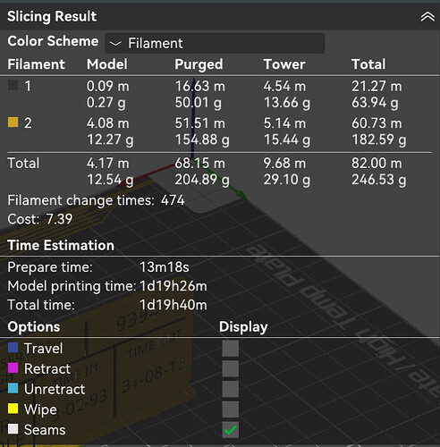Click the Filament column header
Viewport: 440px width, 447px height.
(36, 64)
